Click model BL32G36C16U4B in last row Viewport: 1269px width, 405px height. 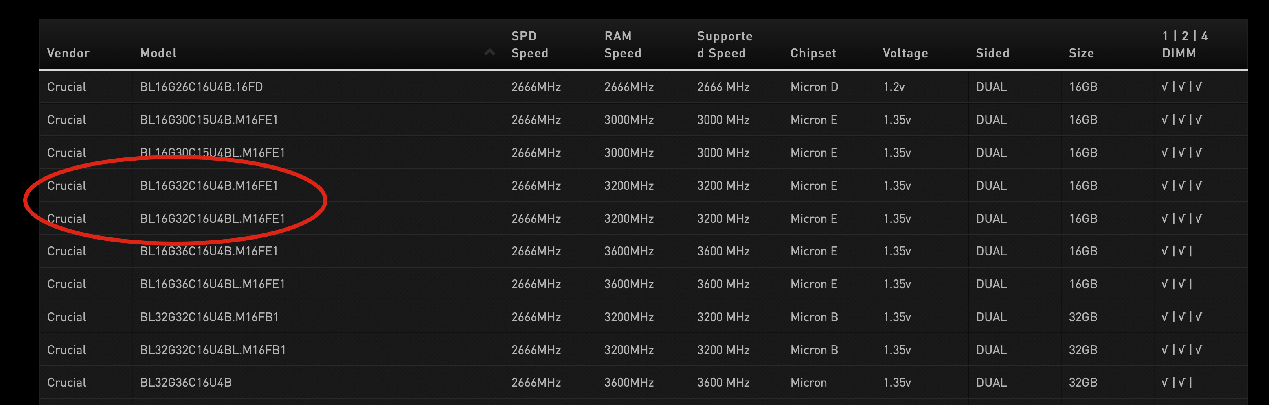coord(186,382)
